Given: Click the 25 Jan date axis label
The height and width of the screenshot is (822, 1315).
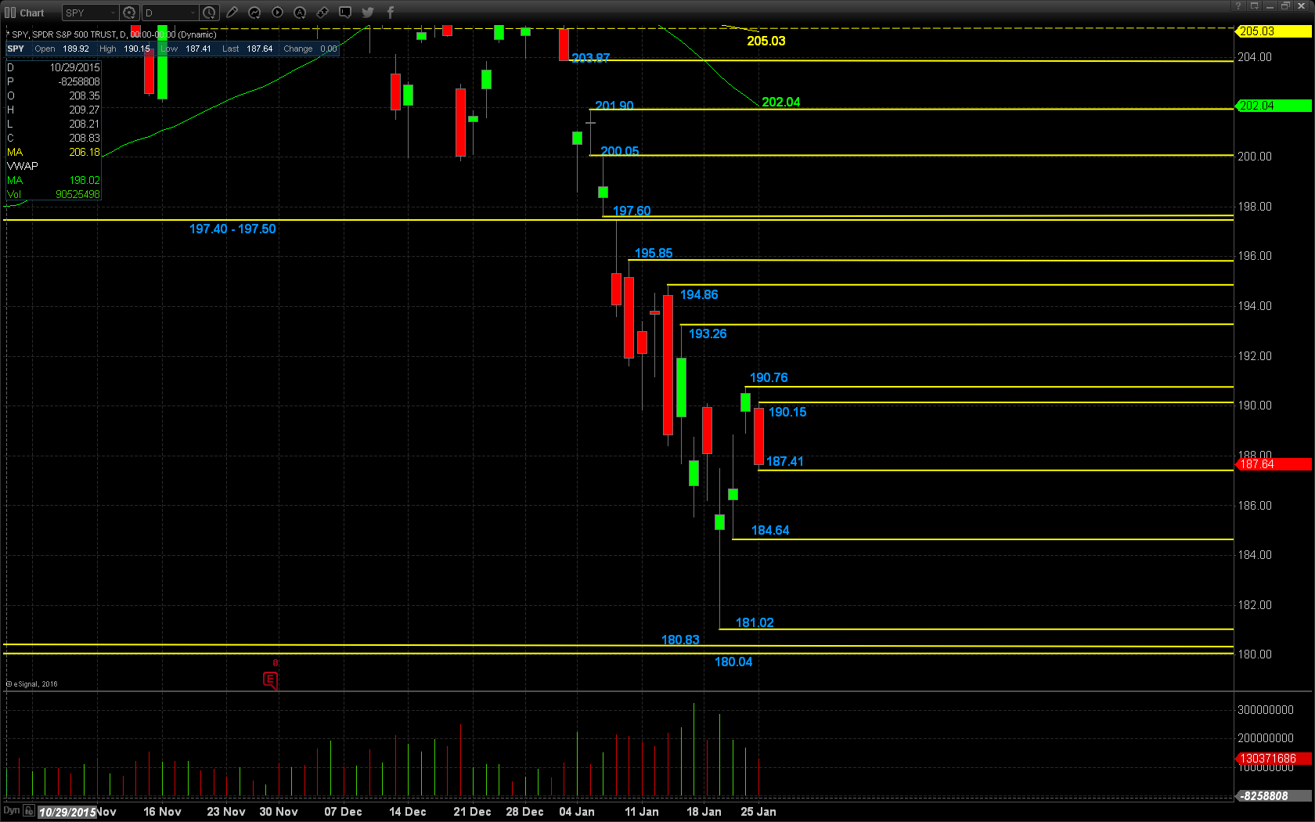Looking at the screenshot, I should click(758, 812).
